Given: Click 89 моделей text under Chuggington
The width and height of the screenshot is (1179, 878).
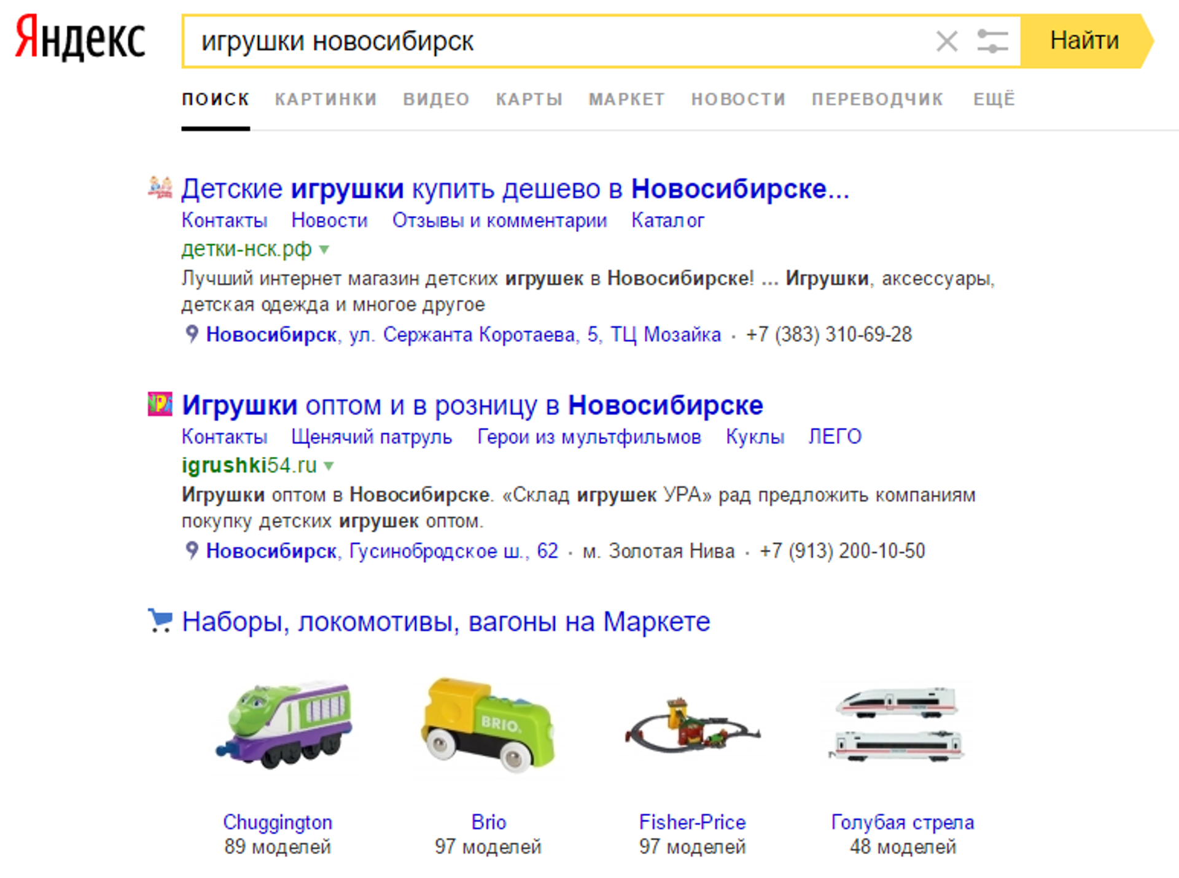Looking at the screenshot, I should (x=278, y=847).
